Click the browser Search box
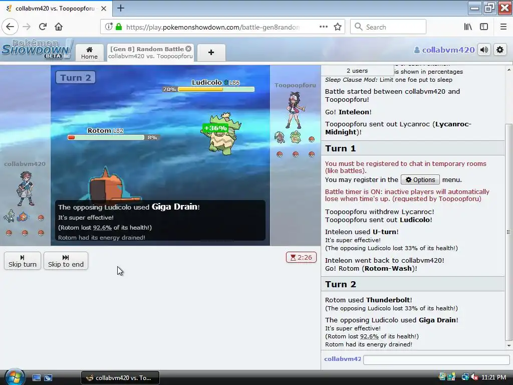This screenshot has height=385, width=513. coord(388,27)
